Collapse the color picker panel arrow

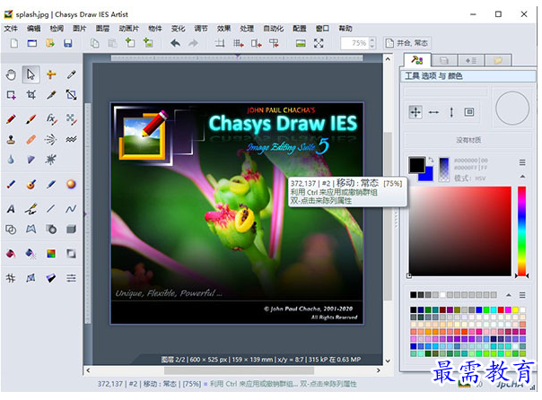pyautogui.click(x=522, y=177)
